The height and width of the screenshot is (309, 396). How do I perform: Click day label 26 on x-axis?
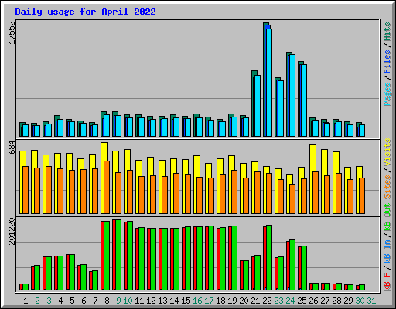coord(313,301)
